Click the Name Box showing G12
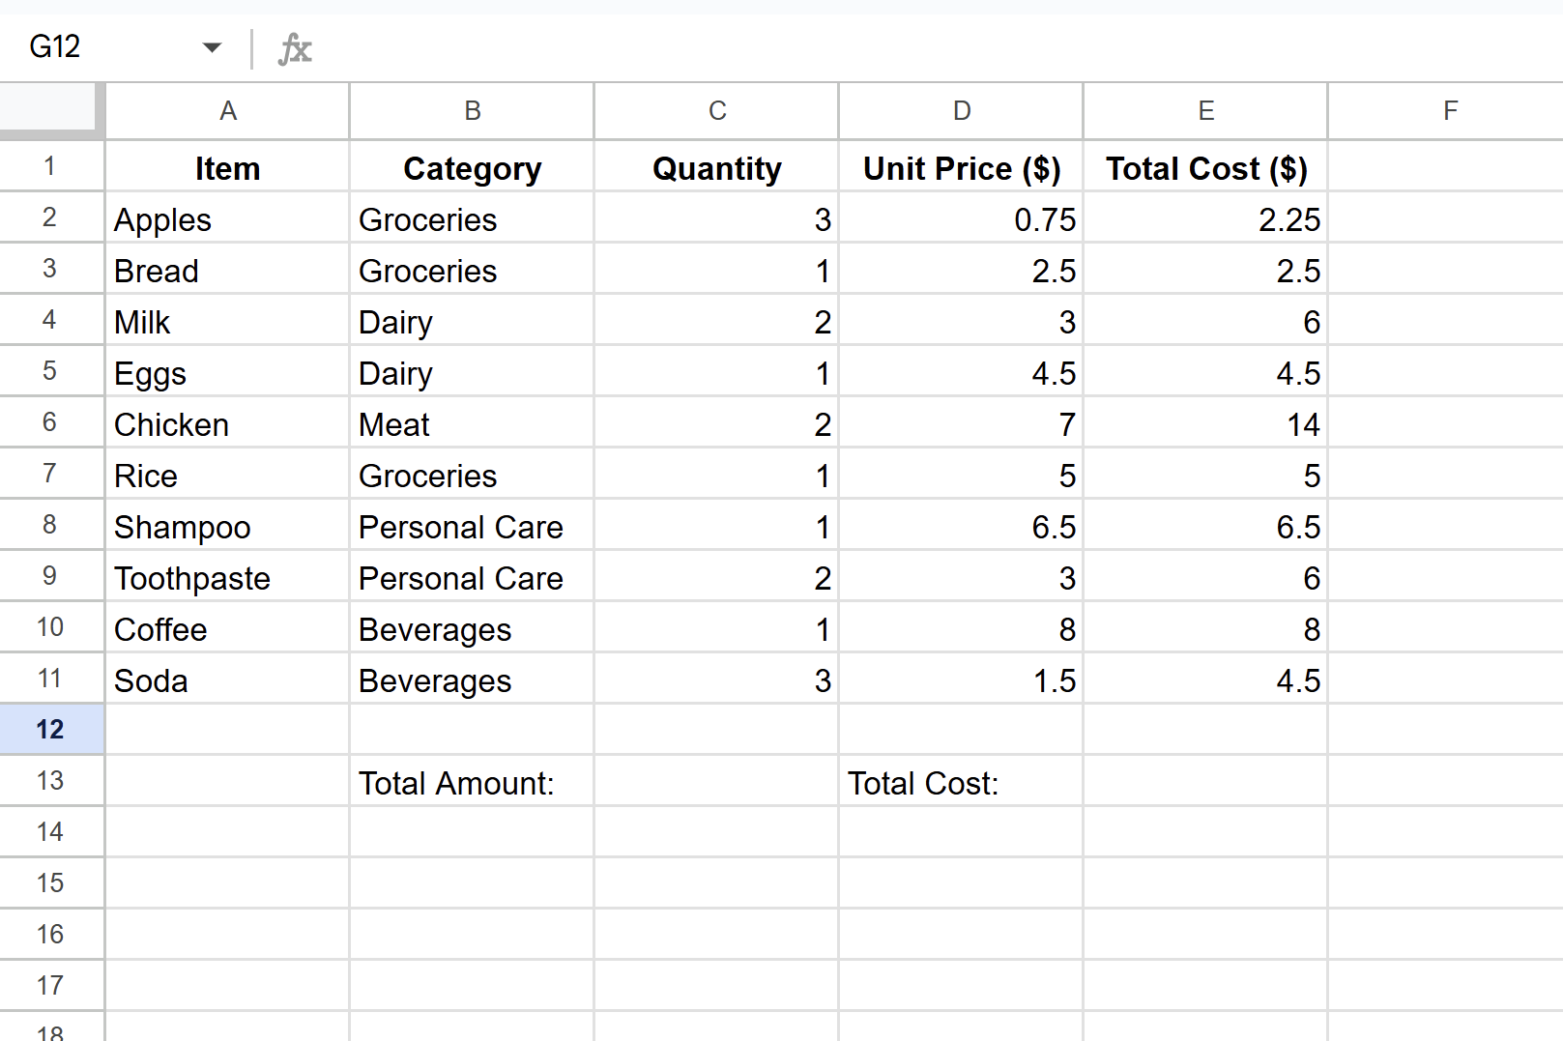 pyautogui.click(x=106, y=47)
